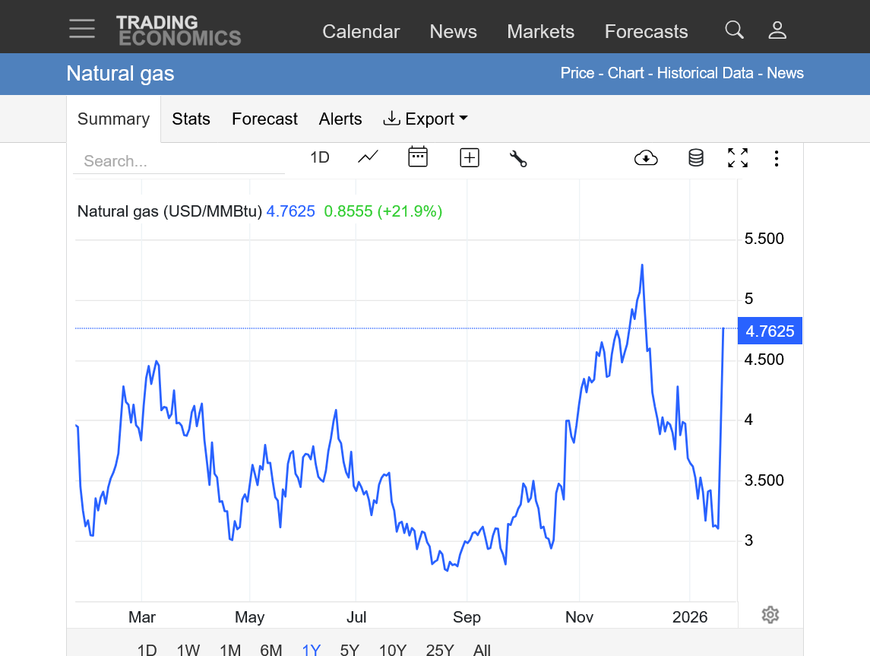Screen dimensions: 870x656
Task: Open the hamburger navigation menu
Action: click(x=82, y=29)
